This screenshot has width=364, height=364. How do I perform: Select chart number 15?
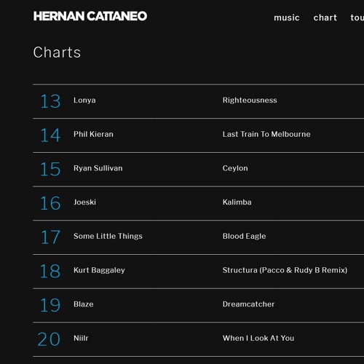pyautogui.click(x=50, y=169)
